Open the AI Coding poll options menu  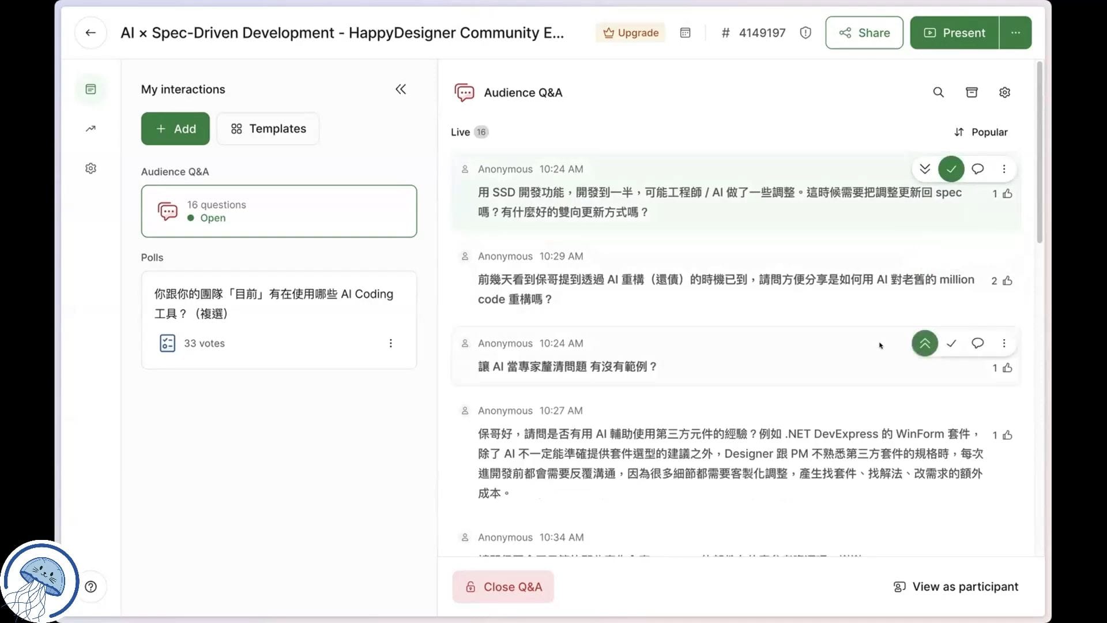tap(390, 343)
